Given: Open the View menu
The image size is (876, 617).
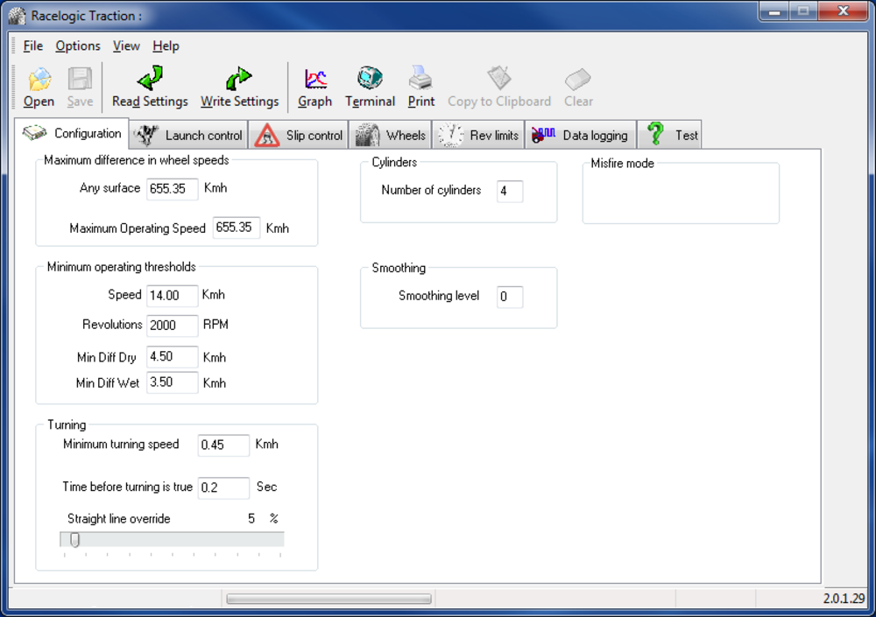Looking at the screenshot, I should pos(126,46).
